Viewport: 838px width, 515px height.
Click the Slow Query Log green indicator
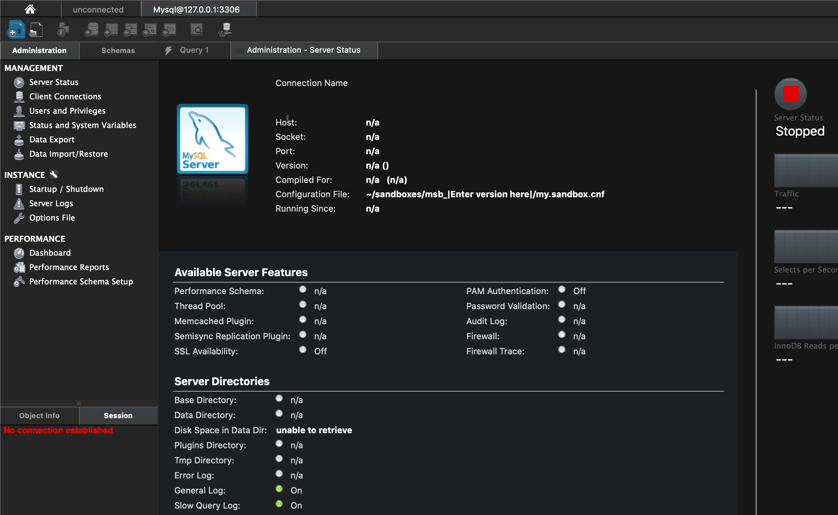click(x=279, y=504)
